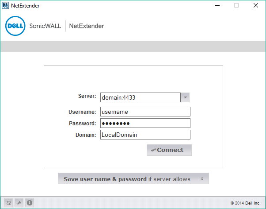Close the NetExtender window
266x209 pixels.
(x=256, y=5)
